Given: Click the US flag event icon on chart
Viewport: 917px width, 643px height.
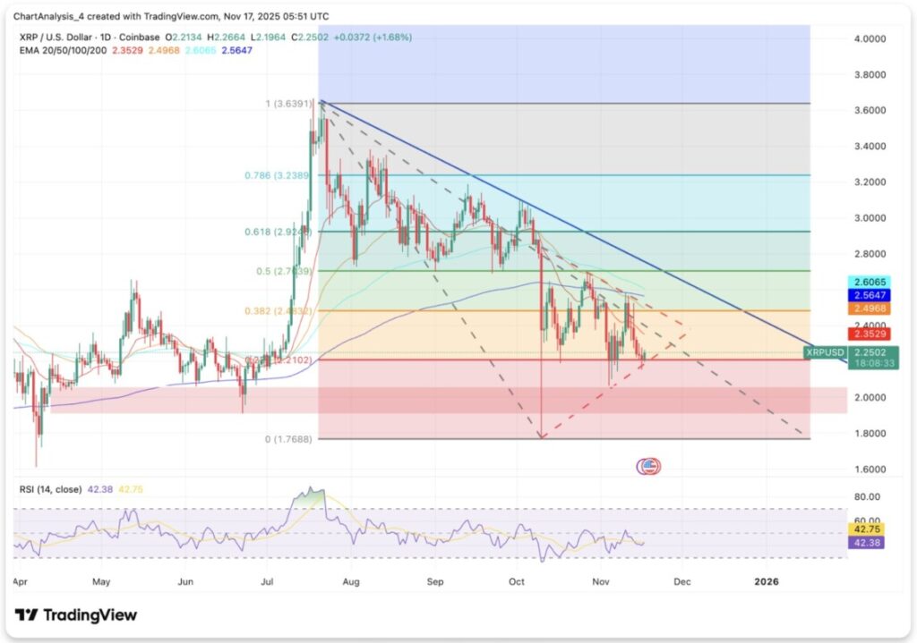Looking at the screenshot, I should coord(648,466).
